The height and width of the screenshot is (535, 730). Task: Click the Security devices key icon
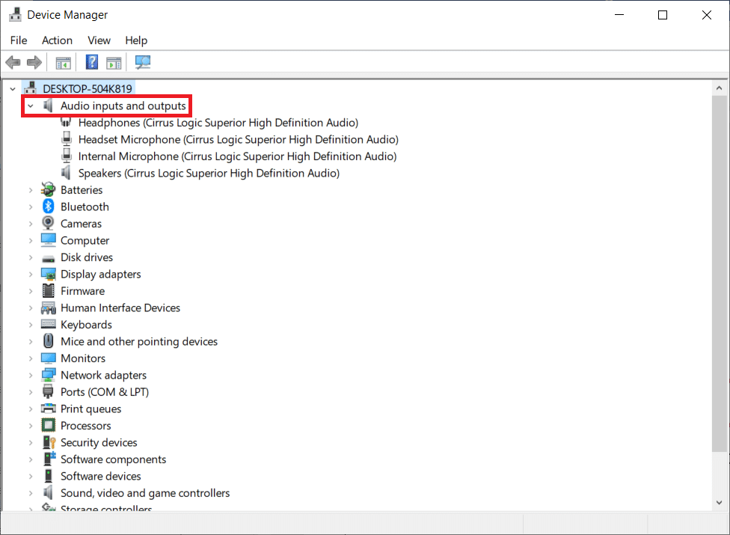[x=49, y=442]
